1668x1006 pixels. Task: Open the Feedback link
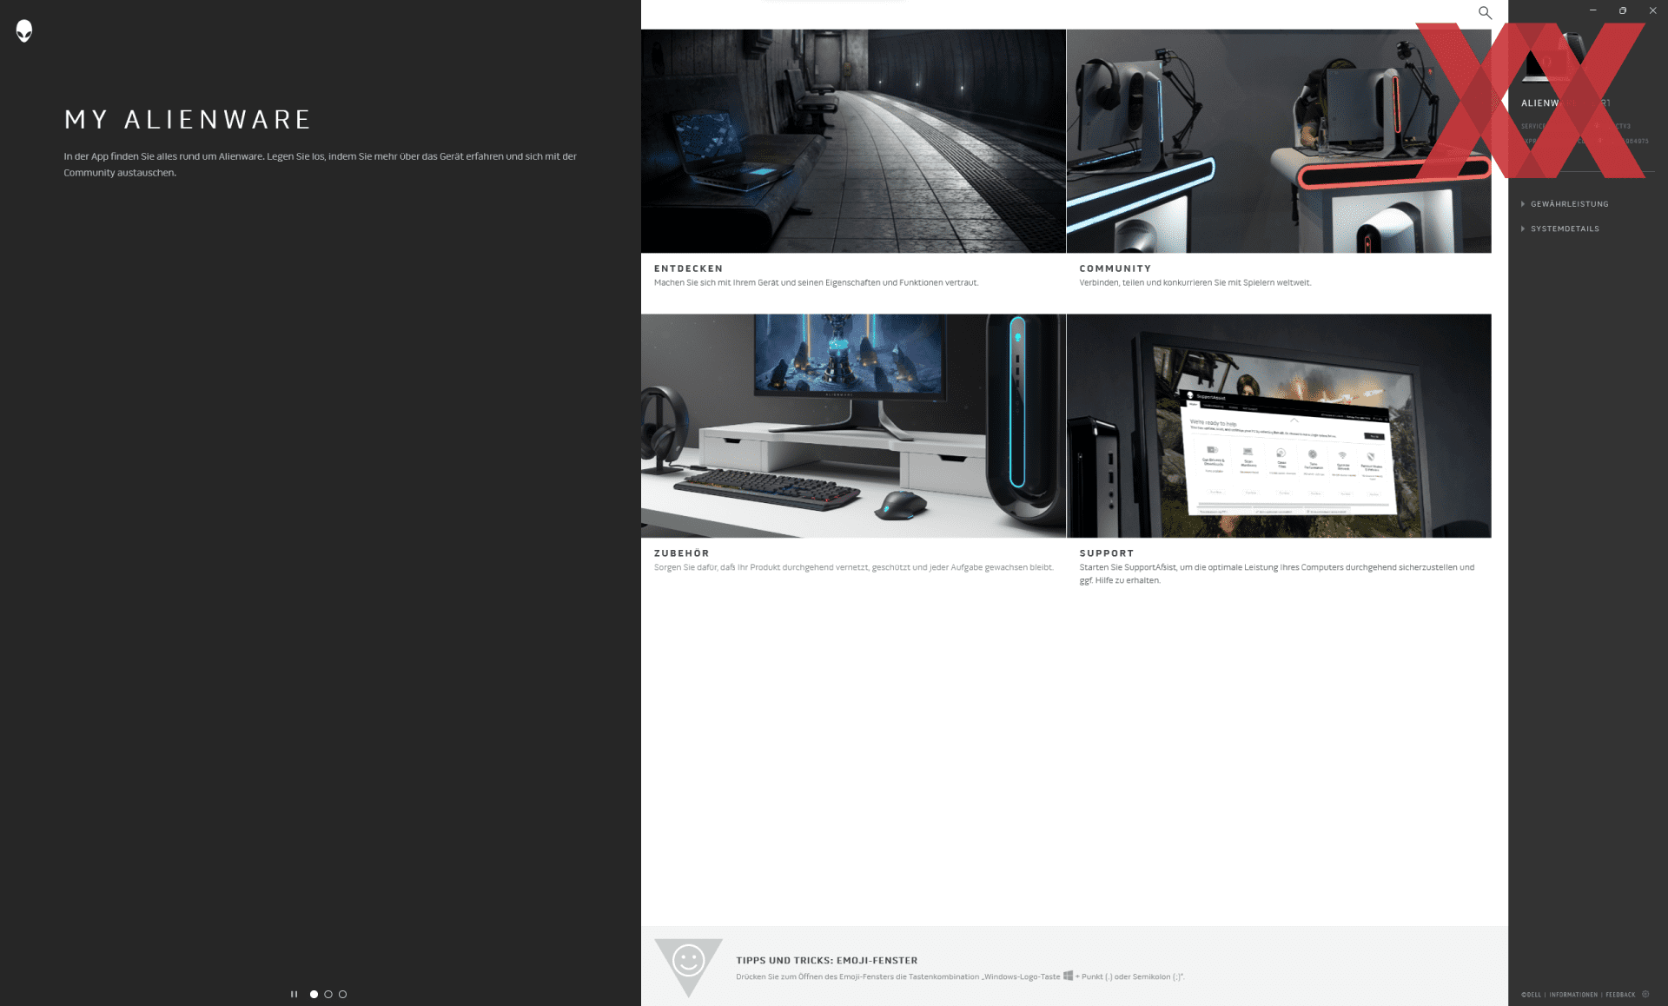coord(1620,995)
